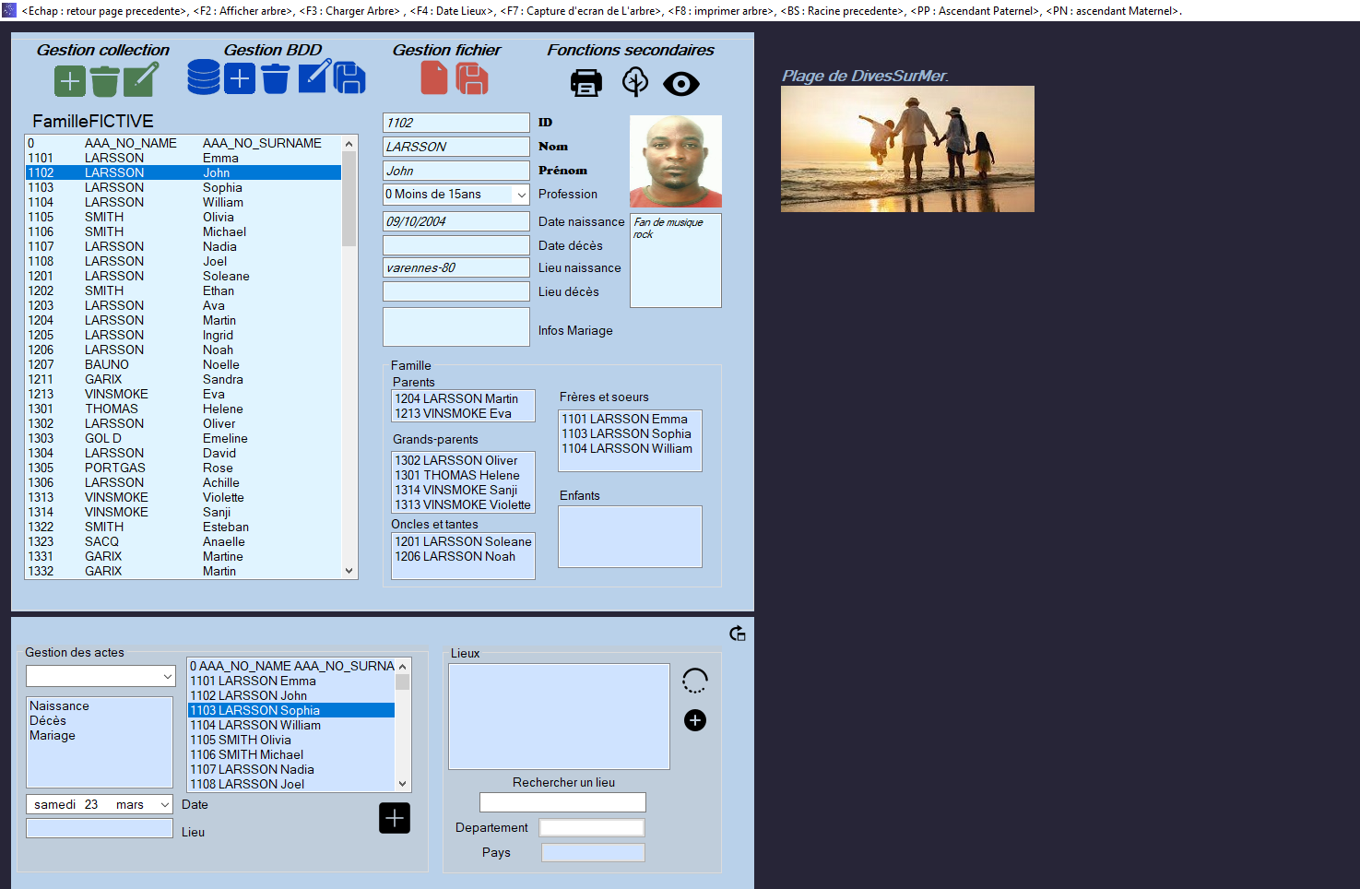Print the tree using the printer icon
Viewport: 1360px width, 889px height.
pos(586,84)
